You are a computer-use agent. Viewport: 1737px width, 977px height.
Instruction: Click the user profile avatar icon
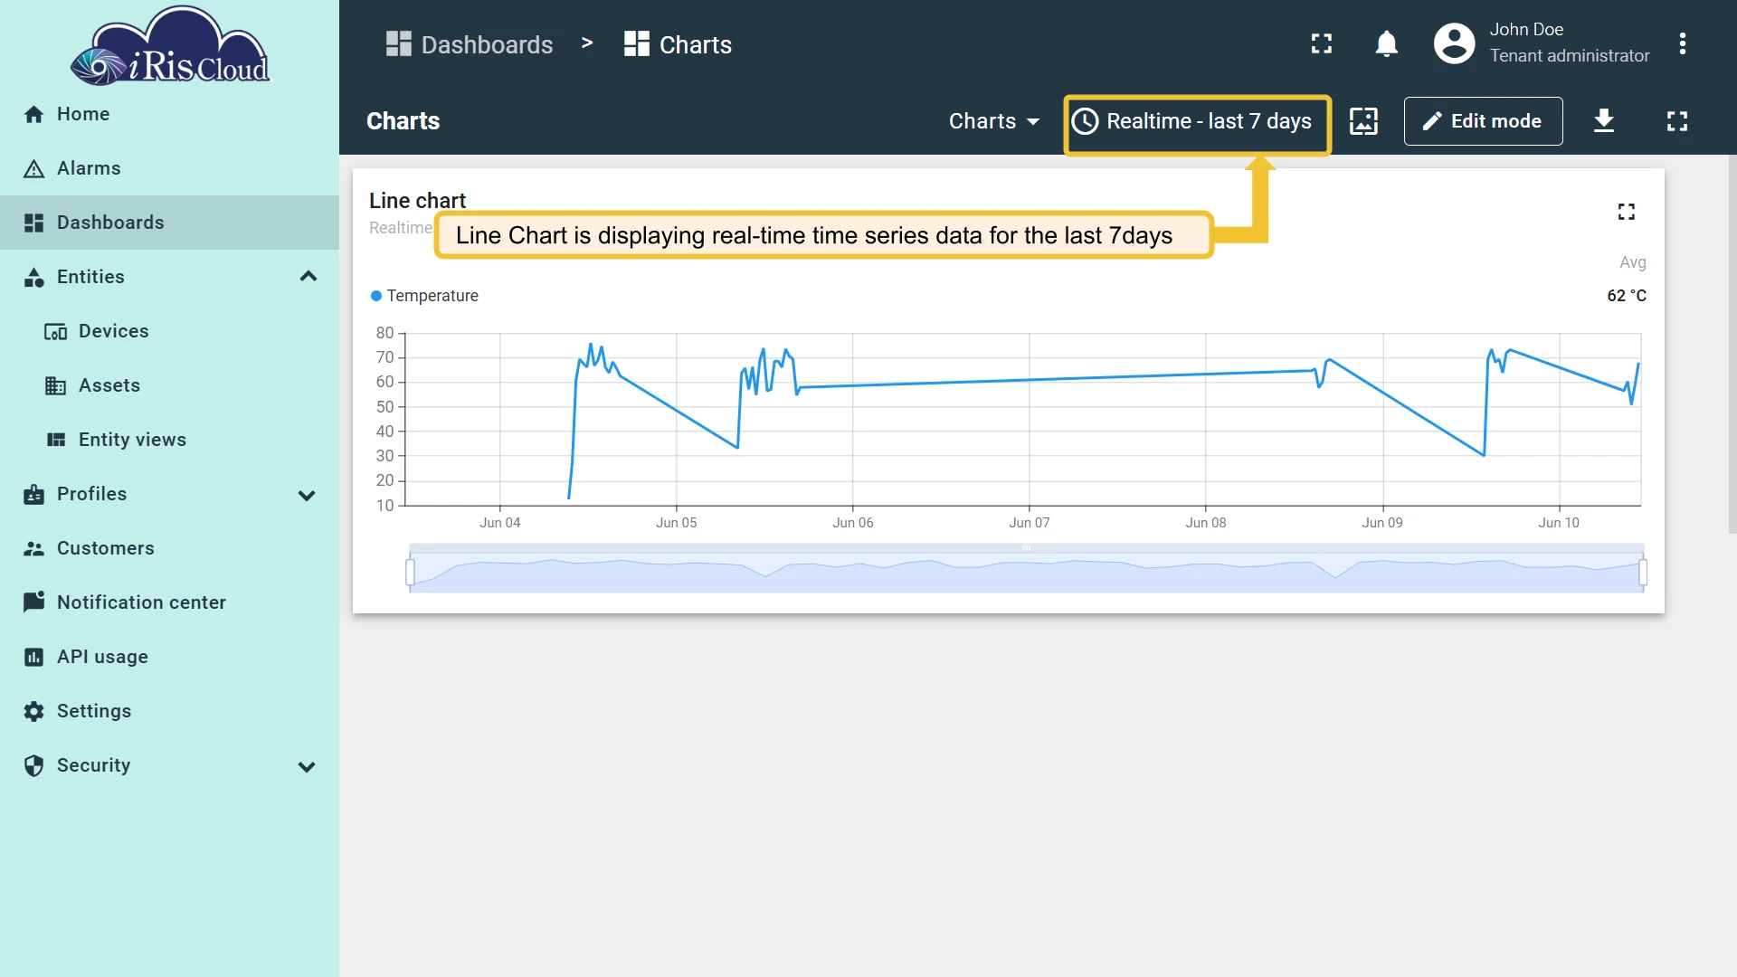1454,43
